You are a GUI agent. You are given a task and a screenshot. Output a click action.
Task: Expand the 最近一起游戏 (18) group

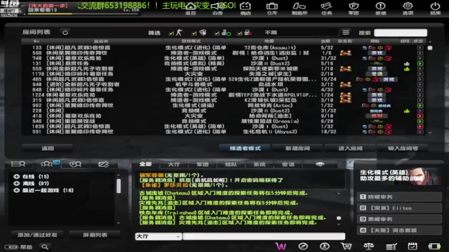click(x=17, y=190)
